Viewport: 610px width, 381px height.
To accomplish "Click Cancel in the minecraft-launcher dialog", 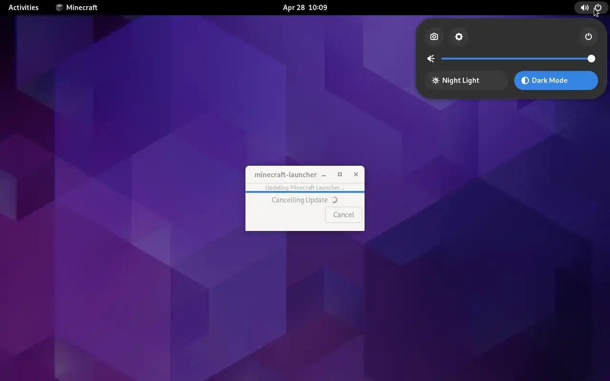I will (x=344, y=215).
